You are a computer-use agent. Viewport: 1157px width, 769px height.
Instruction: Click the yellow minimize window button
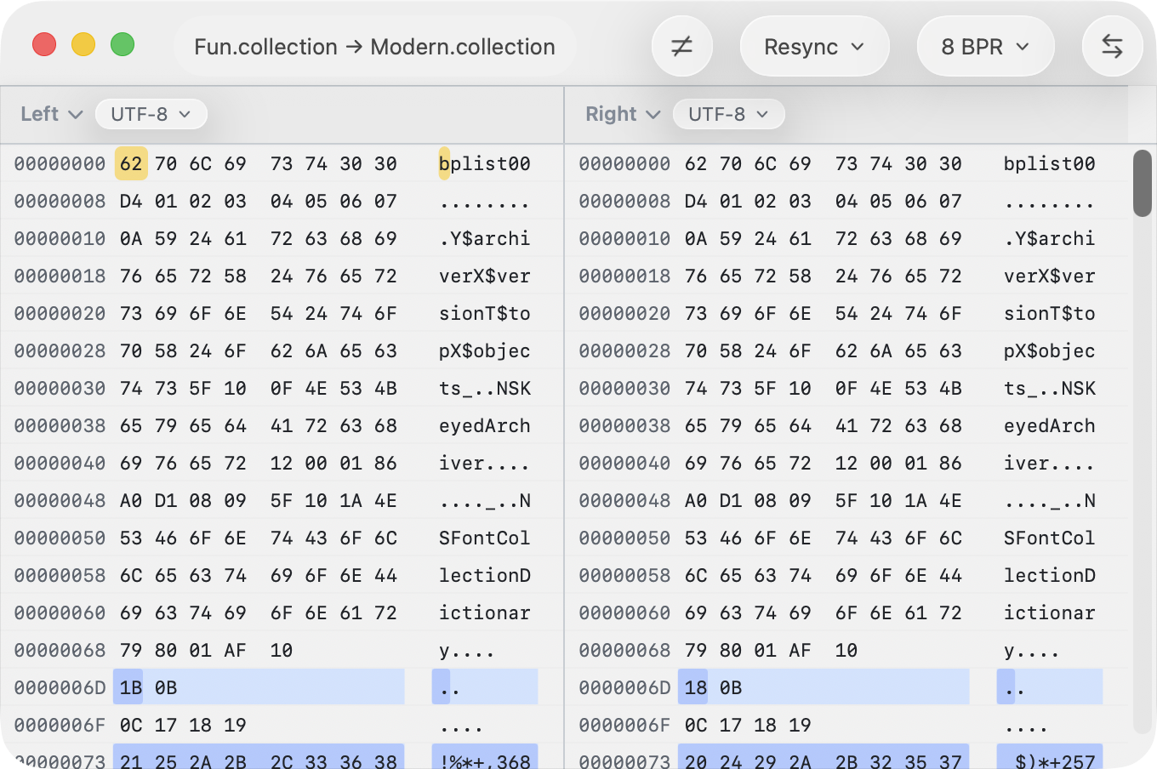83,44
